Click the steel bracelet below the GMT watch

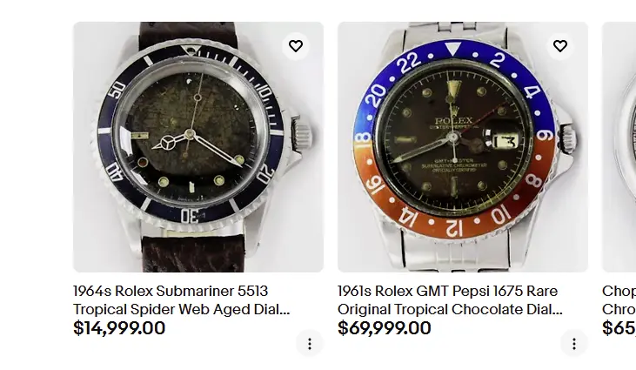coord(464,255)
